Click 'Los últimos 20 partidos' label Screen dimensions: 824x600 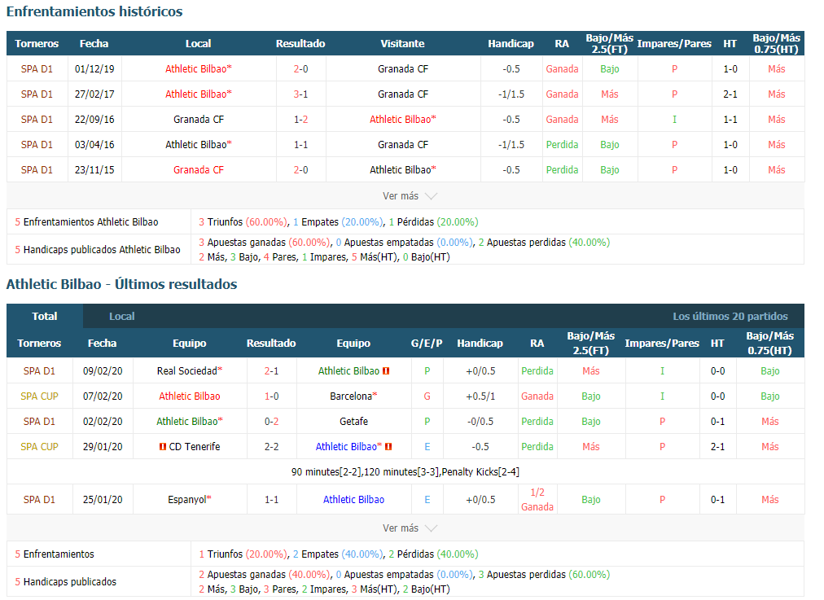(730, 317)
